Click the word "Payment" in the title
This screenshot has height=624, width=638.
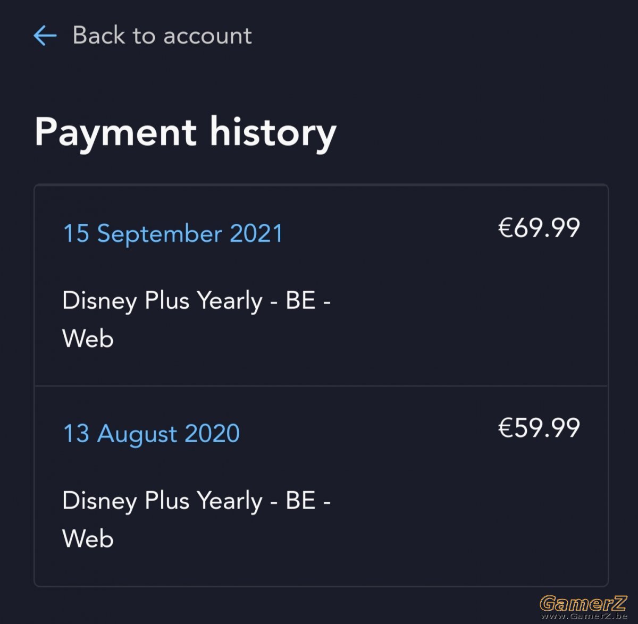point(115,132)
